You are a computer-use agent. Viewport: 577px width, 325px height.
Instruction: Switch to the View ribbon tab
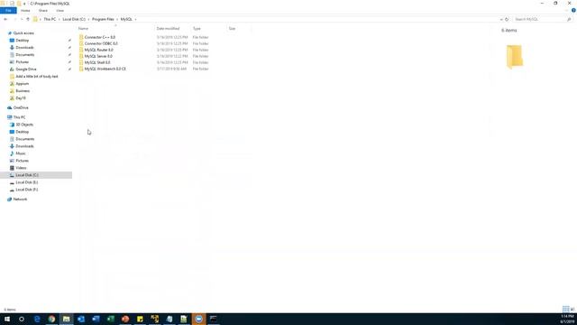click(x=60, y=10)
